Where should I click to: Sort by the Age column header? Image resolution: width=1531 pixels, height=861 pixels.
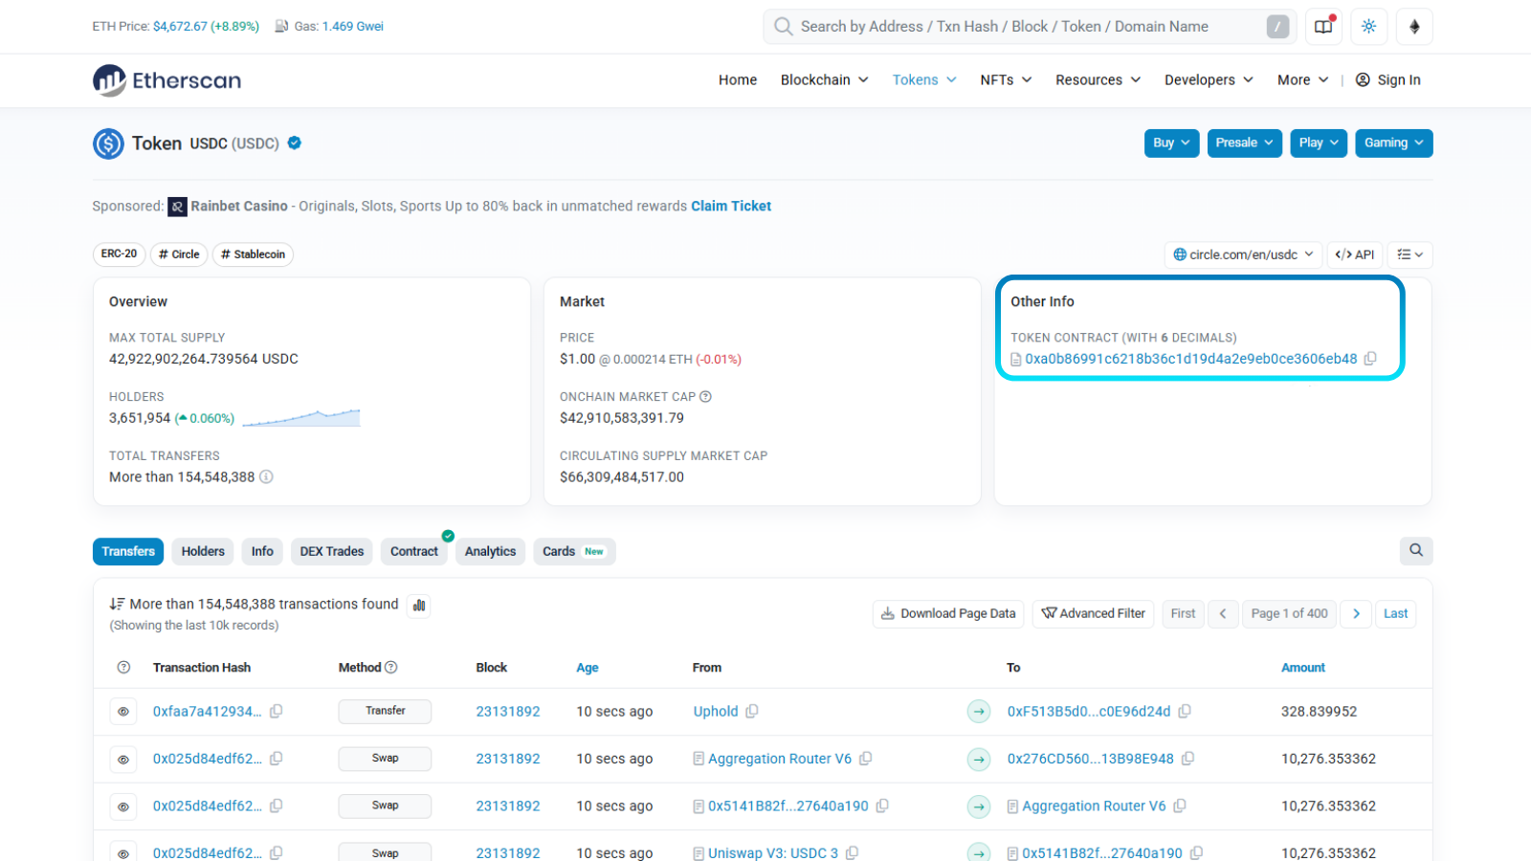point(588,668)
